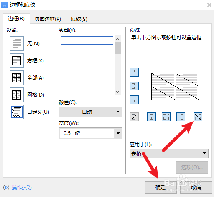Close the 边框和底纹 dialog
Viewport: 214px width, 197px height.
point(209,5)
